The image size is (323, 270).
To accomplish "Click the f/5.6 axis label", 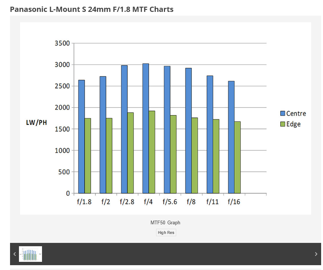I will pyautogui.click(x=170, y=202).
